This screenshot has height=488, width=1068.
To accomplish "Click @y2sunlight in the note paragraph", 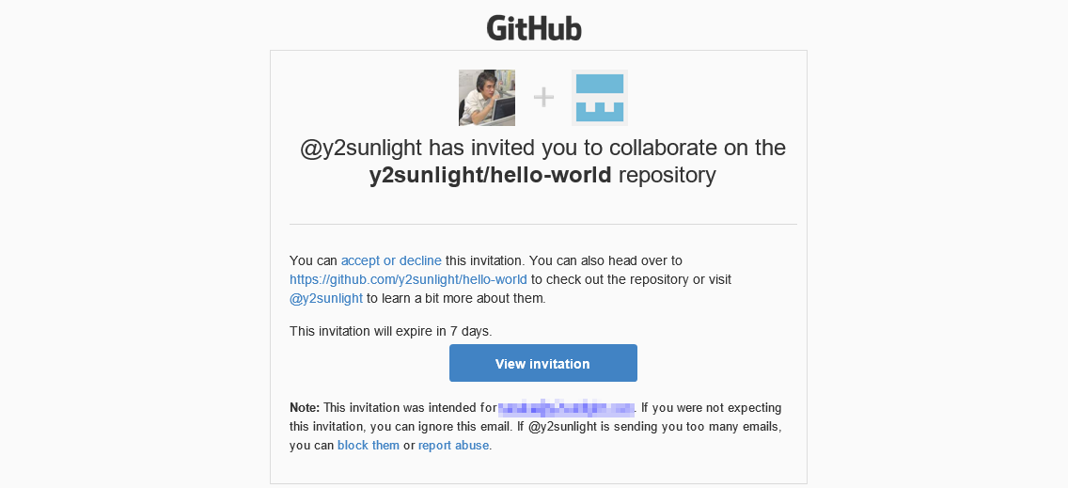I will pyautogui.click(x=563, y=427).
